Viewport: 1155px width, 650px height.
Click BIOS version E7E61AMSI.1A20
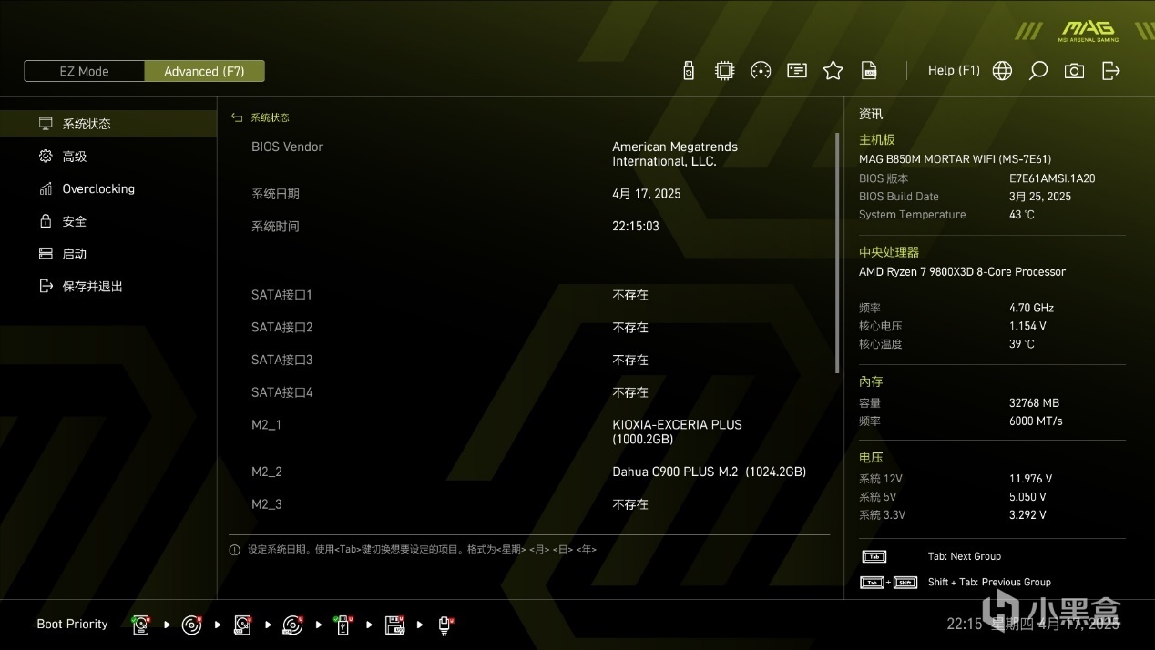tap(1052, 178)
